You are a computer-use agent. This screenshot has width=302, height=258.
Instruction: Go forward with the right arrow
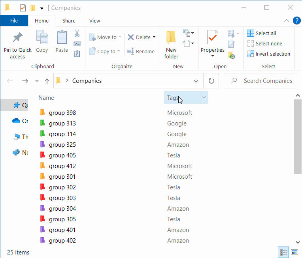pos(25,81)
